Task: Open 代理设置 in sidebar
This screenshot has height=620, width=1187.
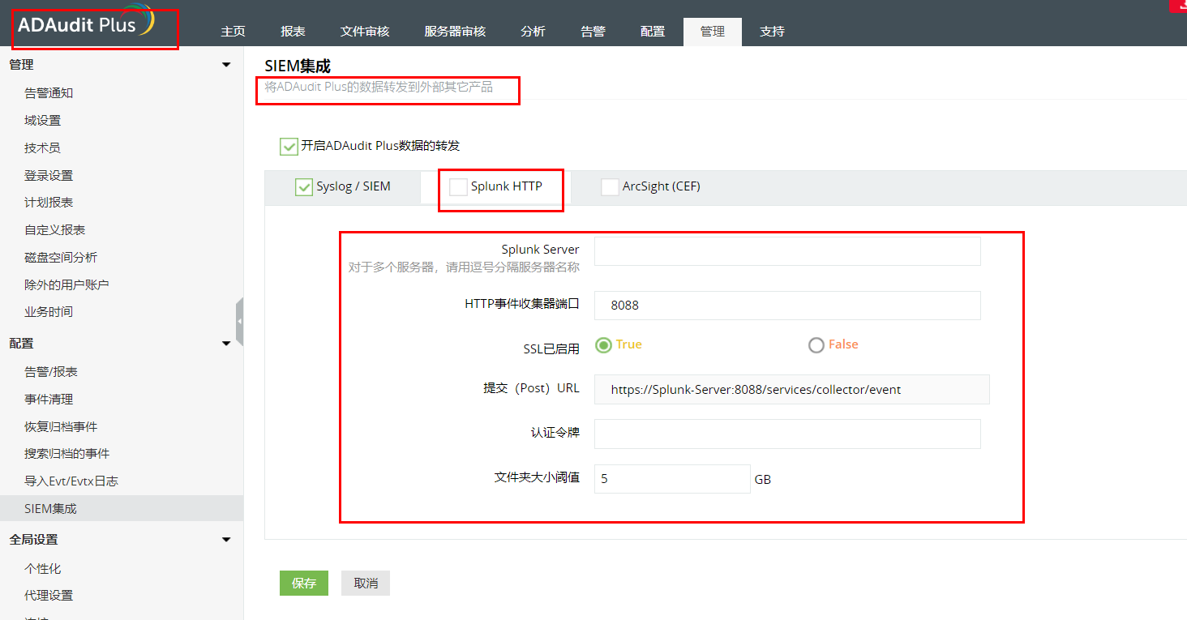Action: (x=49, y=596)
